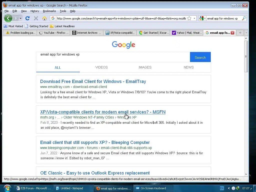256x192 pixels.
Task: Click the Google logo
Action: [123, 44]
